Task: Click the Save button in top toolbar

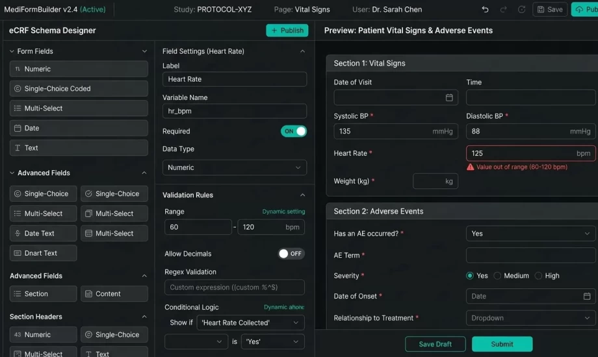Action: pyautogui.click(x=549, y=10)
